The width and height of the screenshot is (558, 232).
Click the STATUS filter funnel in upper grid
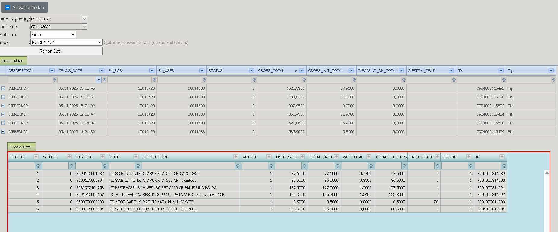click(x=254, y=80)
